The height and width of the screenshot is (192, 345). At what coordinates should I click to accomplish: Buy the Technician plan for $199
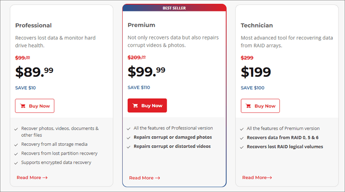[260, 106]
